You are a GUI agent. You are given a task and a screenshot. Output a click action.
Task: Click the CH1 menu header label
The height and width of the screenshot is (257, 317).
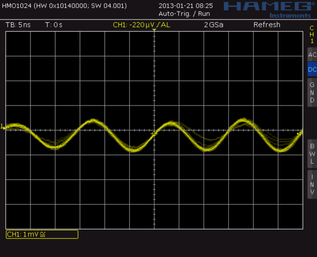312,35
